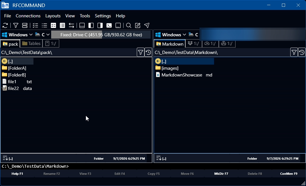Click the left path field C:\_Demo\TestData\pack\
306x186 pixels.
pos(68,52)
